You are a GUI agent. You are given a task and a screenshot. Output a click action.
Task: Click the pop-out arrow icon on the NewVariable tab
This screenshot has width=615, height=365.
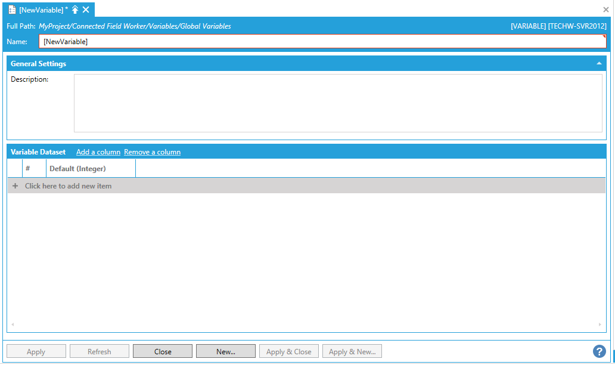click(75, 10)
